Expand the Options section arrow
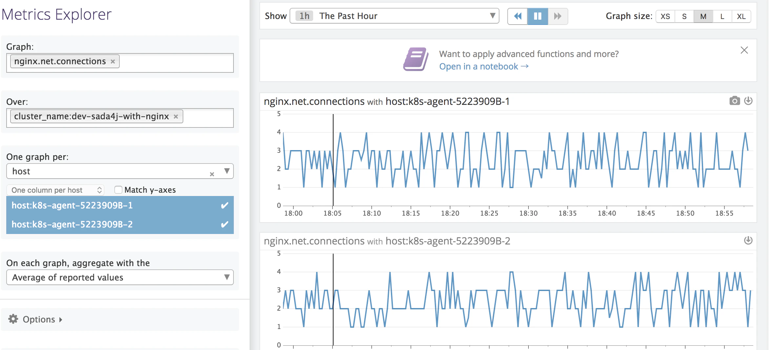Viewport: 769px width, 350px height. pyautogui.click(x=61, y=320)
